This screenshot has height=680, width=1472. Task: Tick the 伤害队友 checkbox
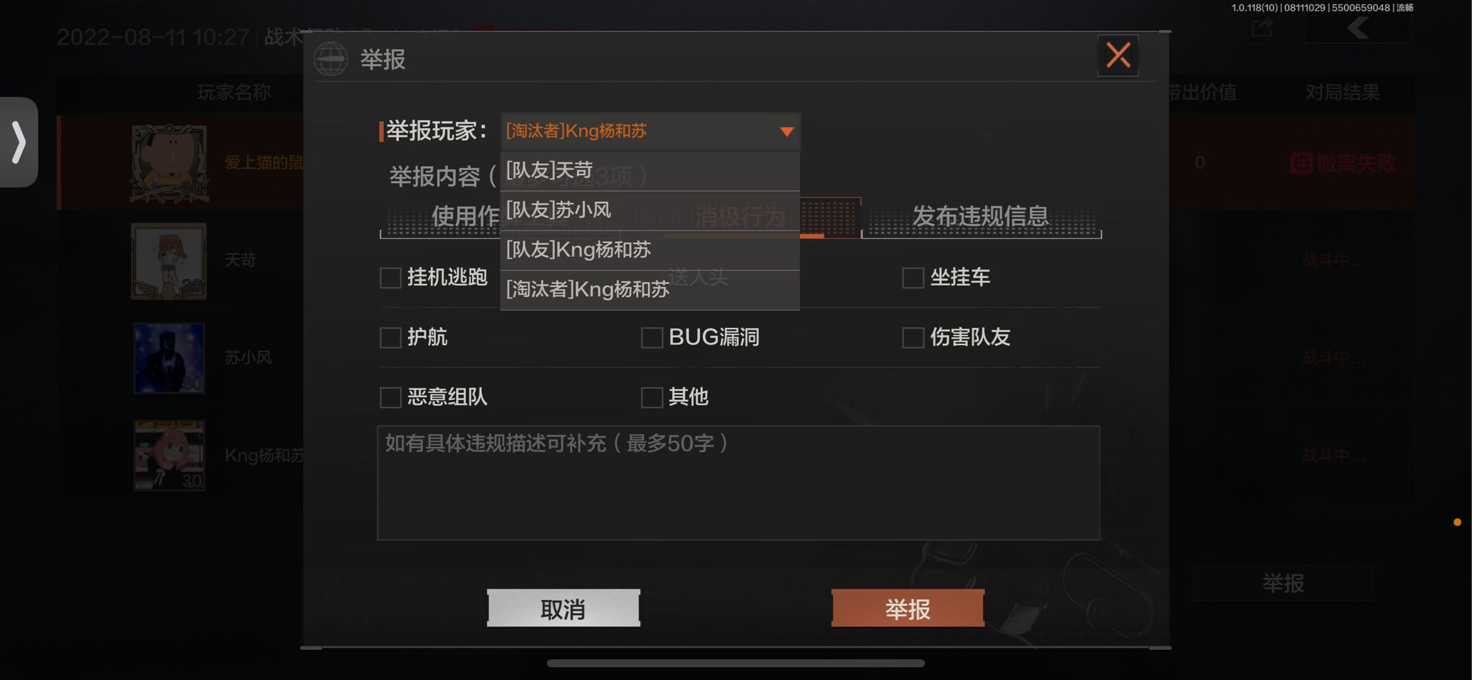coord(913,337)
